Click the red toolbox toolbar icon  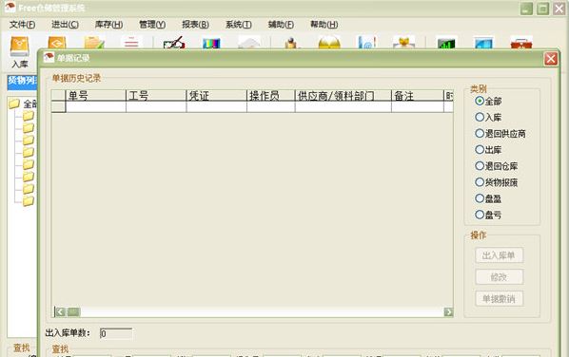point(521,43)
